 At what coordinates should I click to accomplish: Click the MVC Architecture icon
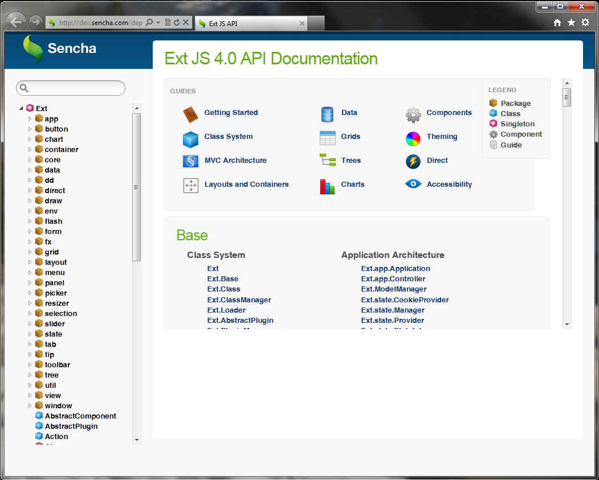click(190, 161)
